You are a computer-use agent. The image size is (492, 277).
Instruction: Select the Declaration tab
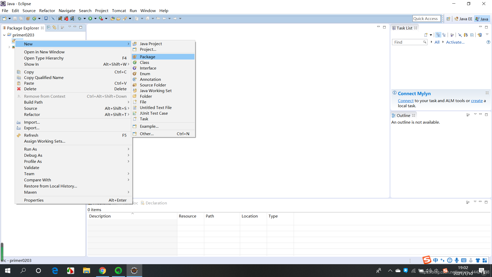154,203
